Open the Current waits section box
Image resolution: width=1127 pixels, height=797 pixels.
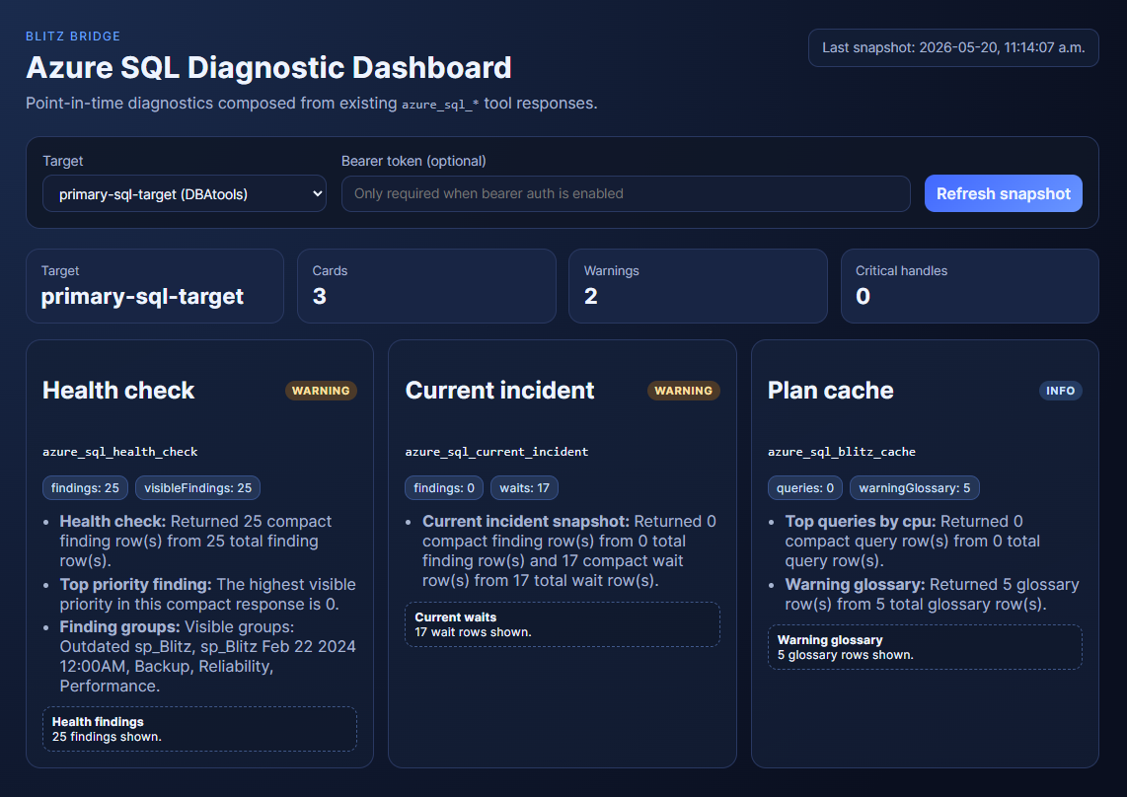[563, 624]
